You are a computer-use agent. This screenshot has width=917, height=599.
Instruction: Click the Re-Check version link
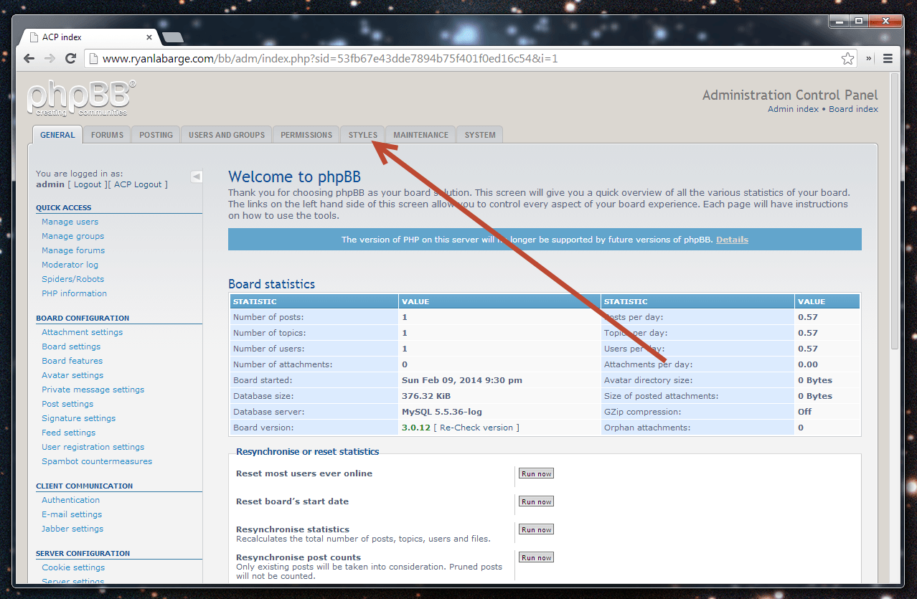point(476,428)
